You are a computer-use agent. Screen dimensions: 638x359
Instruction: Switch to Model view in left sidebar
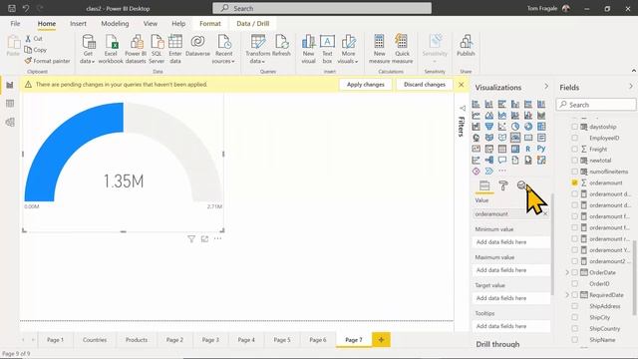[x=10, y=122]
